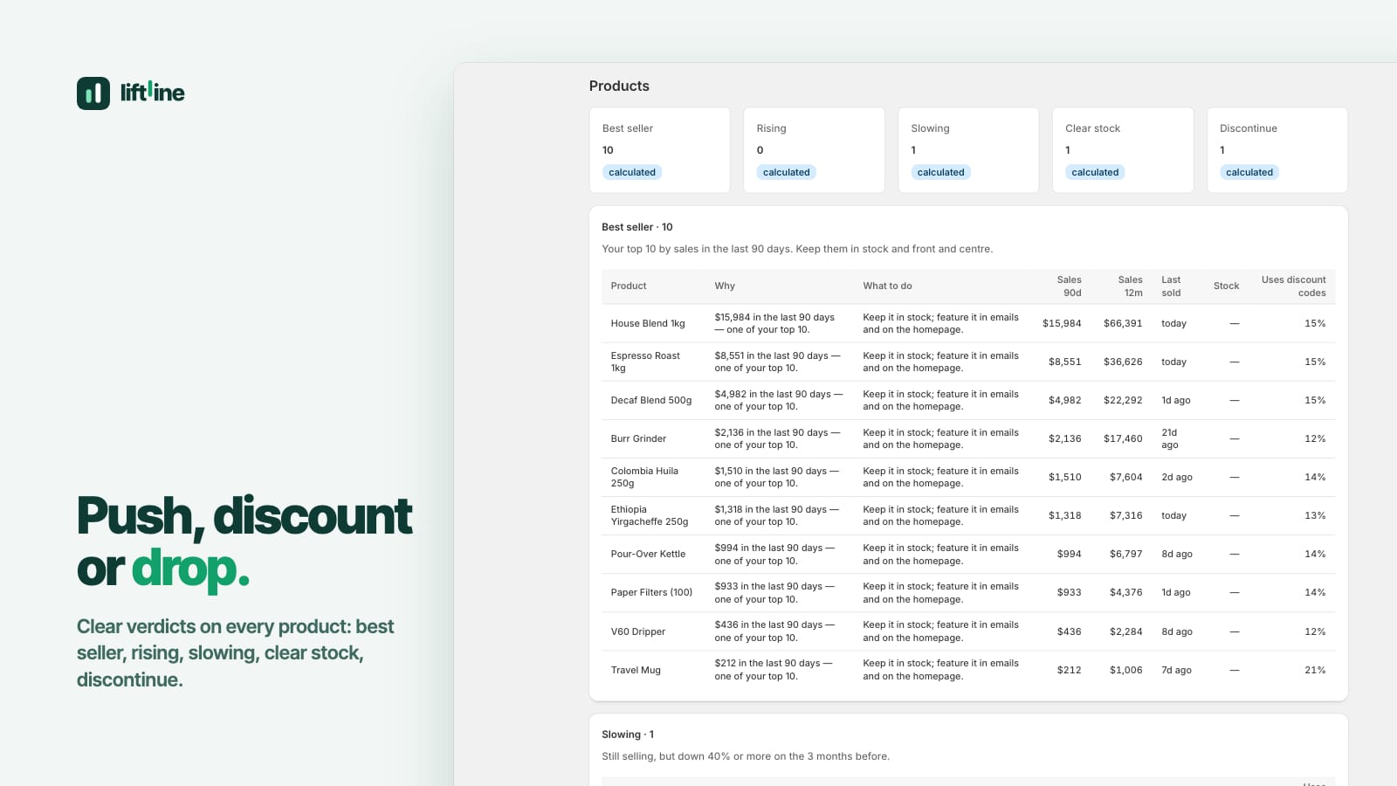Click the 21d ago last sold value
This screenshot has height=786, width=1397.
[1170, 438]
